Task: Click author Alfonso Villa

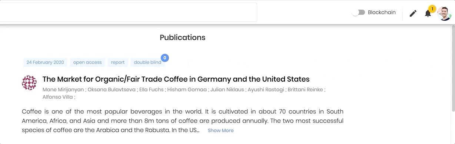Action: (58, 97)
